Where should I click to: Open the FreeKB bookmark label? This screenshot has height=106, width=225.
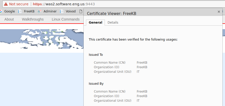pos(29,11)
